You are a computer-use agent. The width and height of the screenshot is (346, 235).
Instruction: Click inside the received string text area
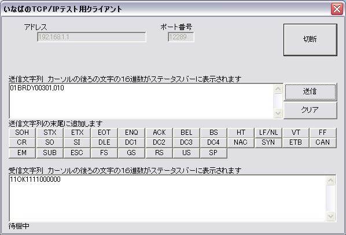[168, 198]
